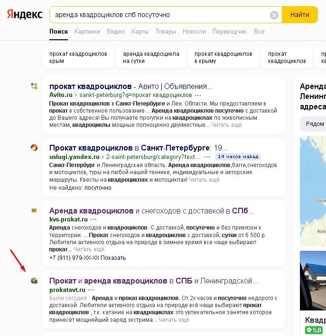Click the kvs-prokat favicon beside third result

tap(34, 211)
